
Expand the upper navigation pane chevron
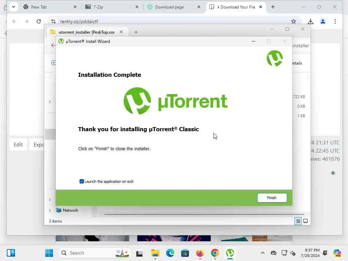click(x=50, y=102)
